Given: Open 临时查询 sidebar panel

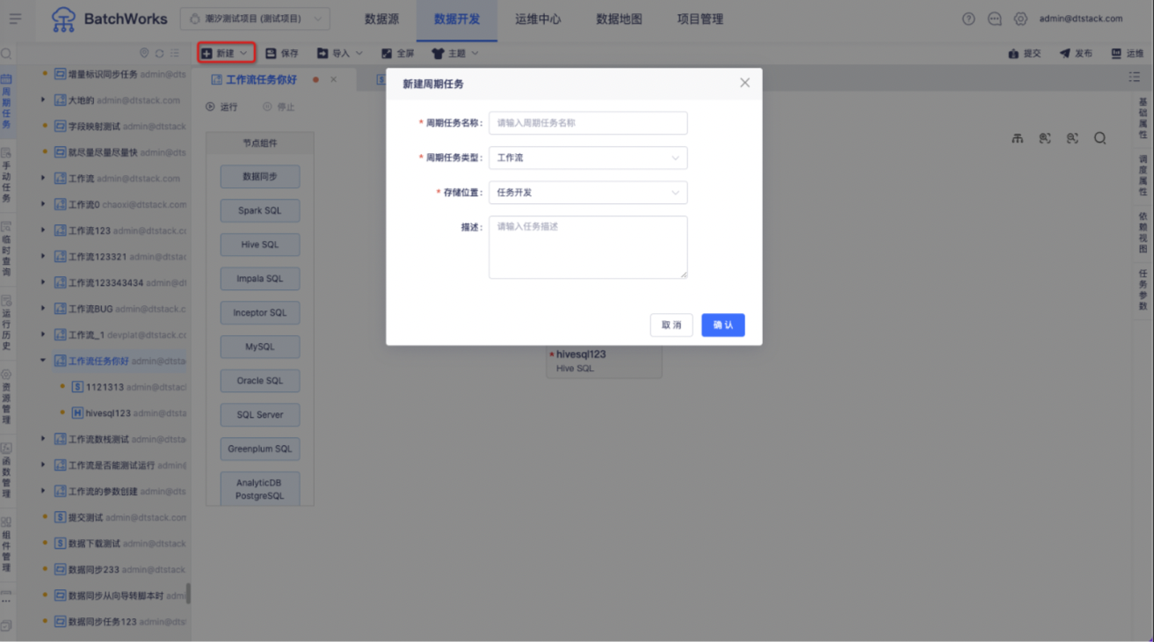Looking at the screenshot, I should pyautogui.click(x=6, y=250).
